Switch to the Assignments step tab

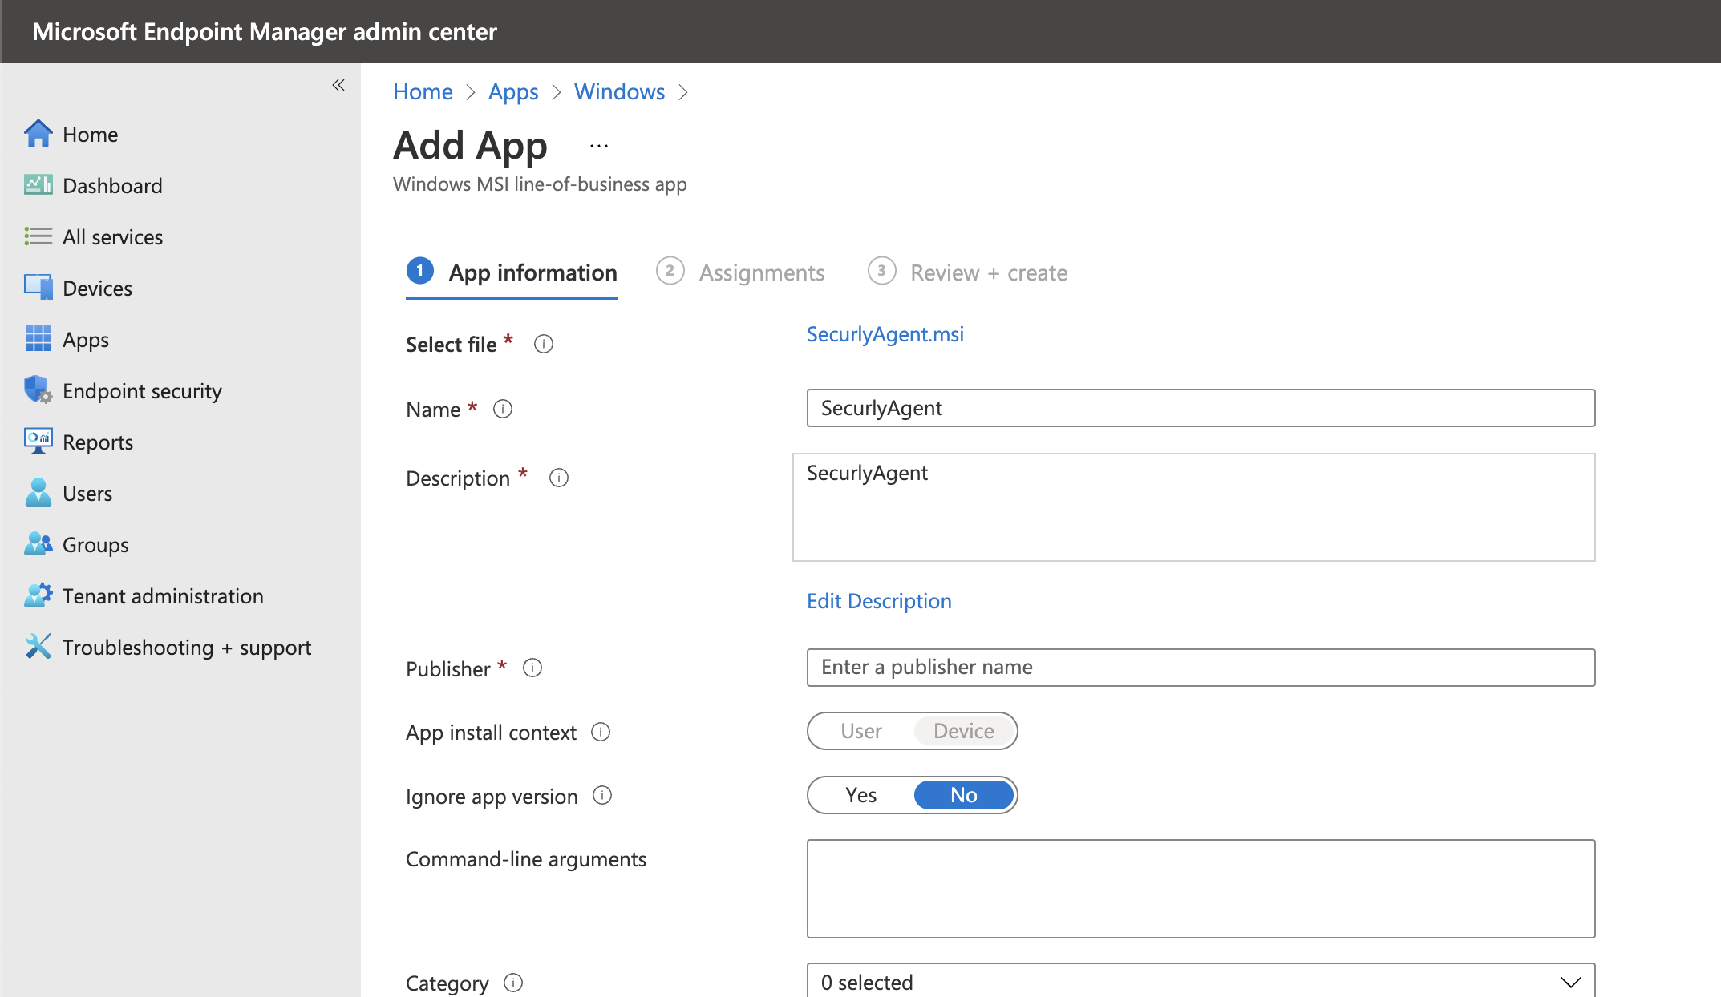740,272
